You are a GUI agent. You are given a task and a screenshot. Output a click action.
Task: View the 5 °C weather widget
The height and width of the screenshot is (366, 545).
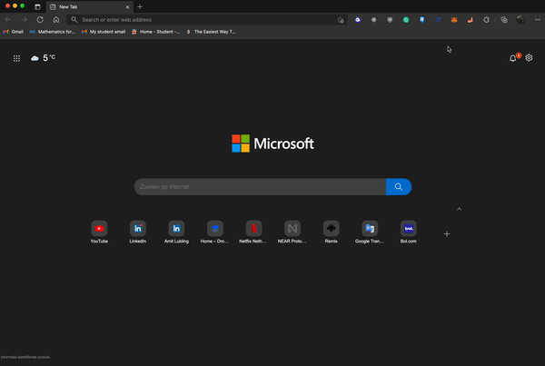[43, 58]
